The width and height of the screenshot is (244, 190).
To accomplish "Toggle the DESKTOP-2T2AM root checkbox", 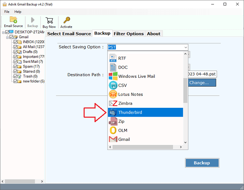I will coord(7,32).
